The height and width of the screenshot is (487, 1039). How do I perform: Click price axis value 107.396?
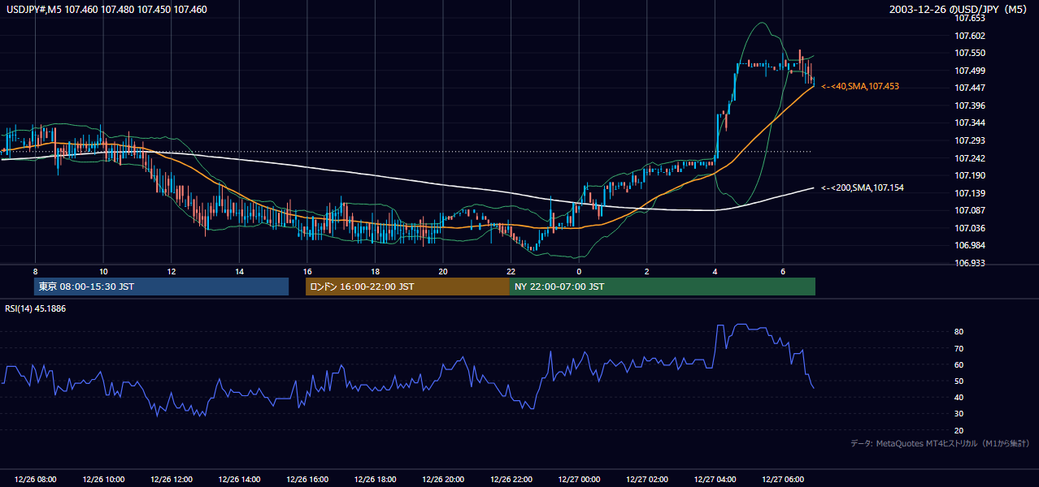969,106
